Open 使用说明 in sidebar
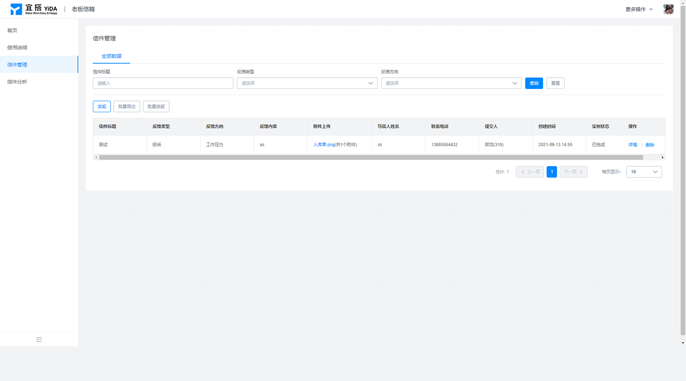The image size is (686, 381). pyautogui.click(x=39, y=48)
